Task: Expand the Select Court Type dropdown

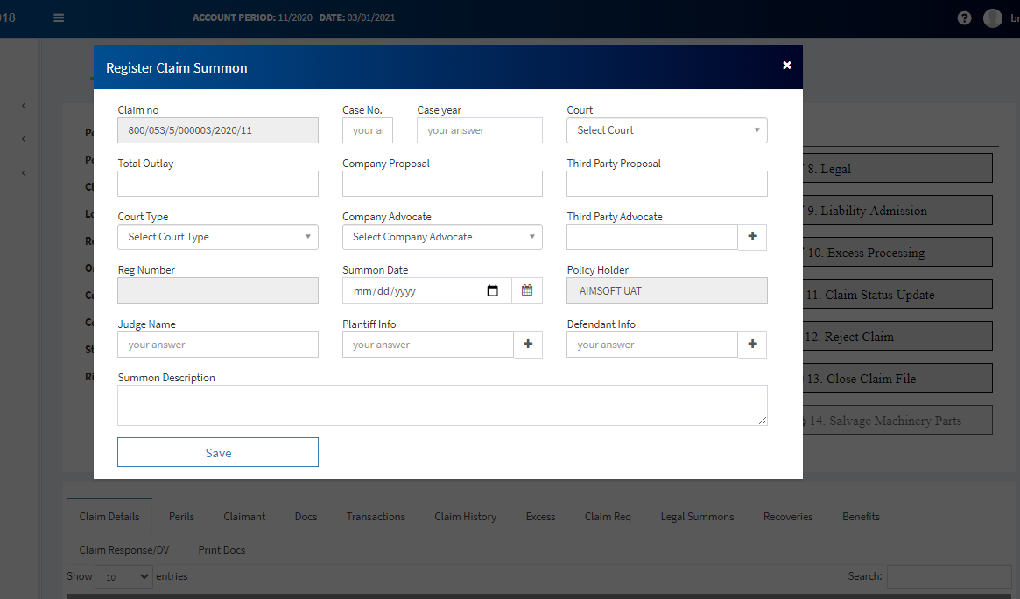Action: click(x=217, y=237)
